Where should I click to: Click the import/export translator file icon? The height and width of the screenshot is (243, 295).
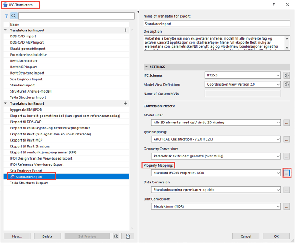pos(128,236)
